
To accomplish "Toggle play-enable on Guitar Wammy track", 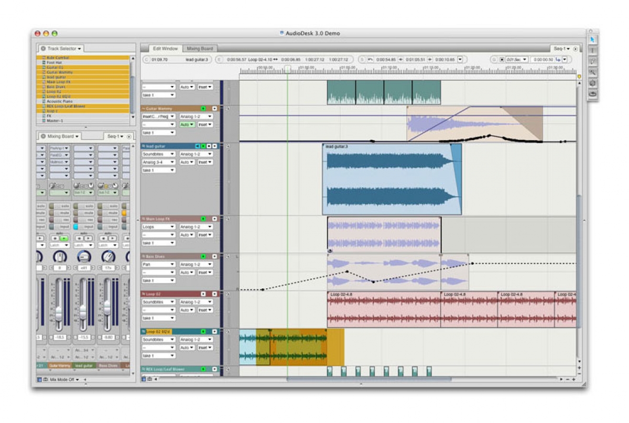I will tap(203, 109).
